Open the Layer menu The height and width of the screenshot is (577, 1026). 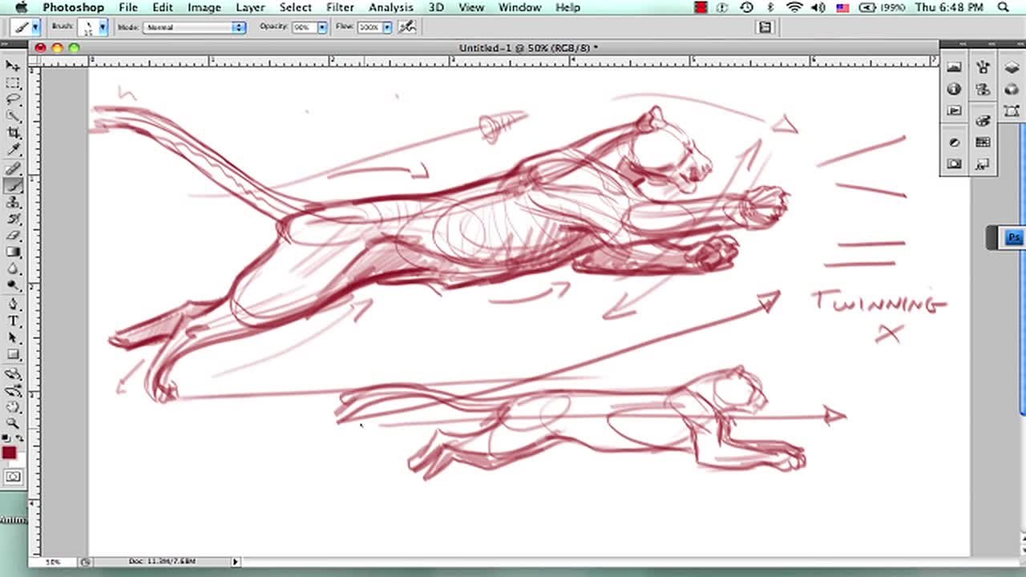click(250, 7)
